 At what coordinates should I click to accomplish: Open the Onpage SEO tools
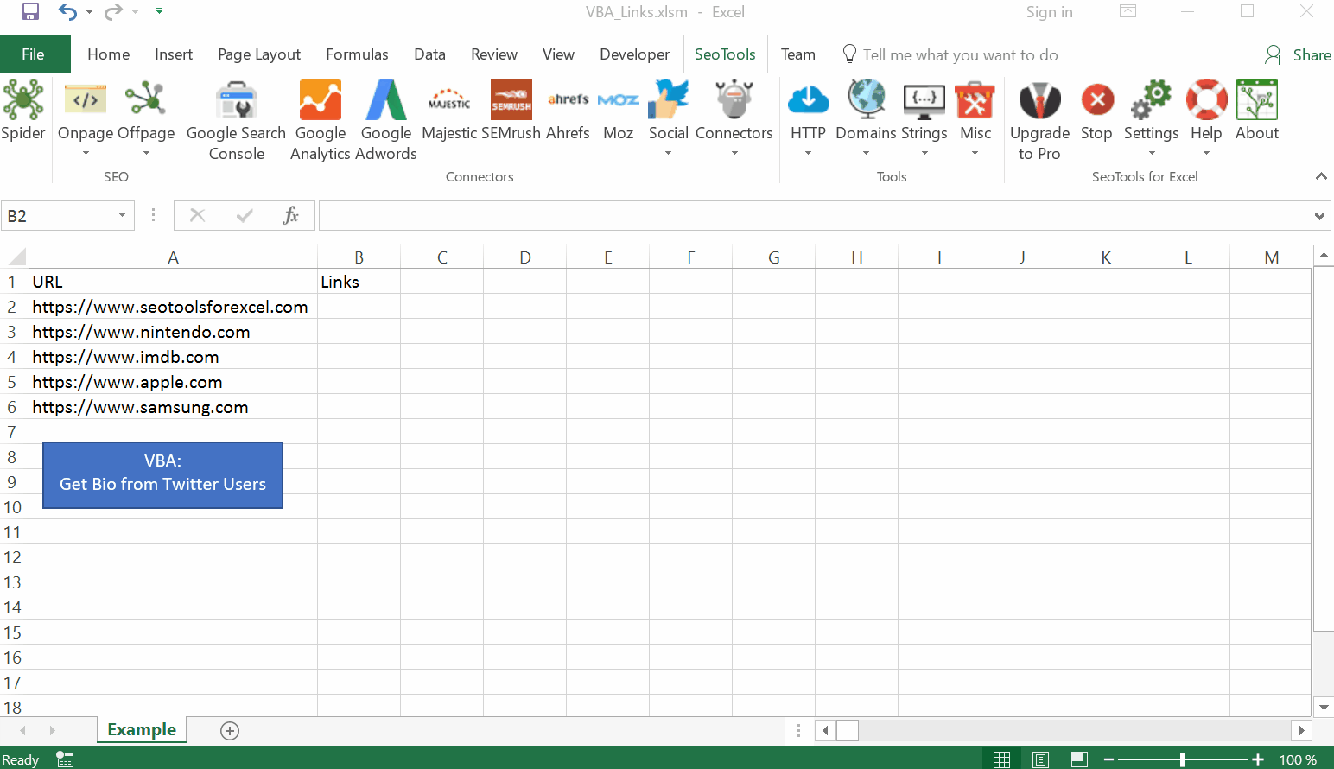pos(86,118)
